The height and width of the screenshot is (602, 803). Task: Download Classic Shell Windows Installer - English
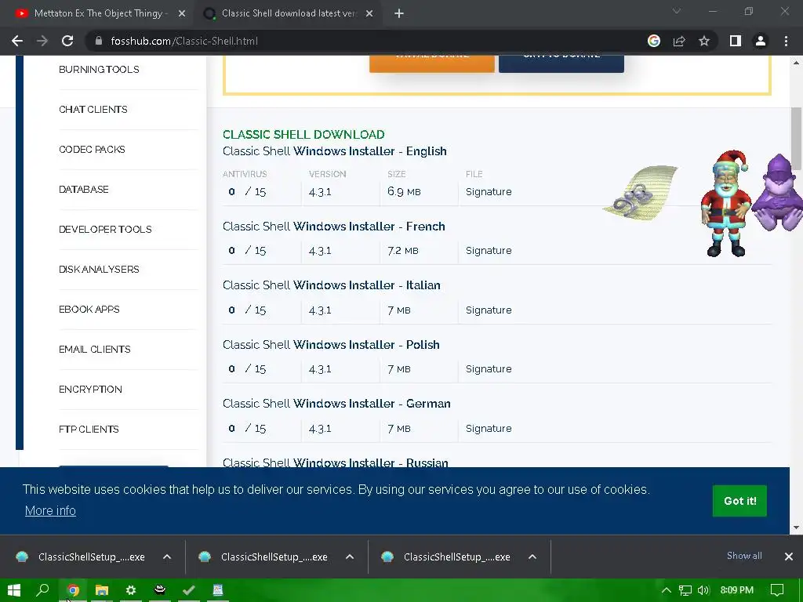[334, 151]
